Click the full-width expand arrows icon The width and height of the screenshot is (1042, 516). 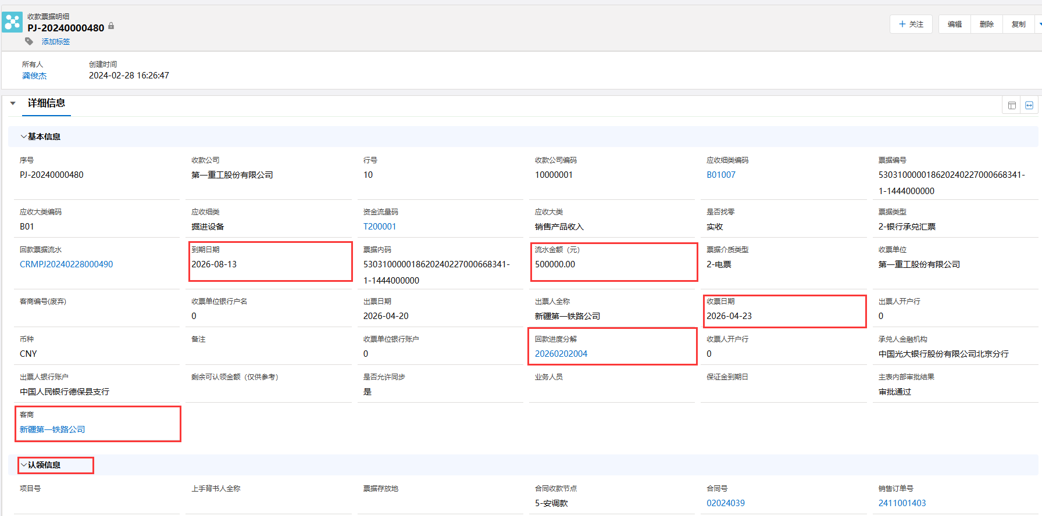[1029, 105]
